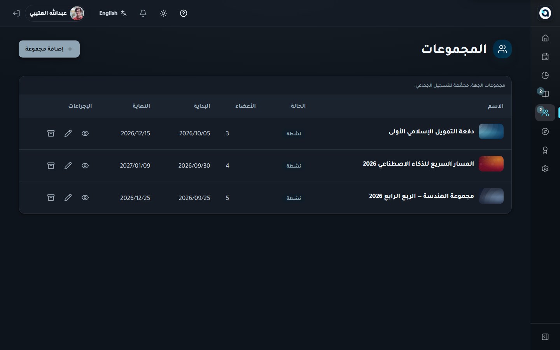Open the المسار السريع للذكاء الاصطناعي 2026 name
560x350 pixels.
(x=418, y=164)
